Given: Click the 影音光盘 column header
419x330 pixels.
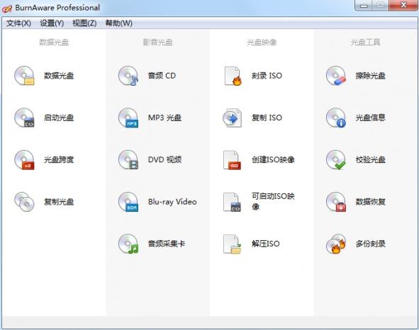Looking at the screenshot, I should [x=158, y=42].
